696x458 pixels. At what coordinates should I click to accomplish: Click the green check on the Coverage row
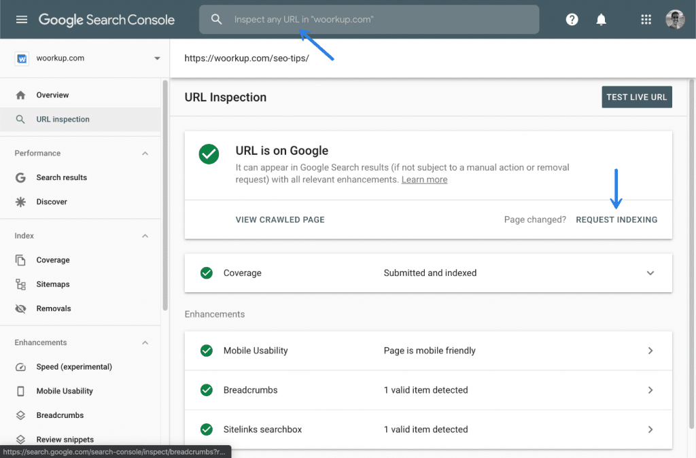click(x=207, y=273)
